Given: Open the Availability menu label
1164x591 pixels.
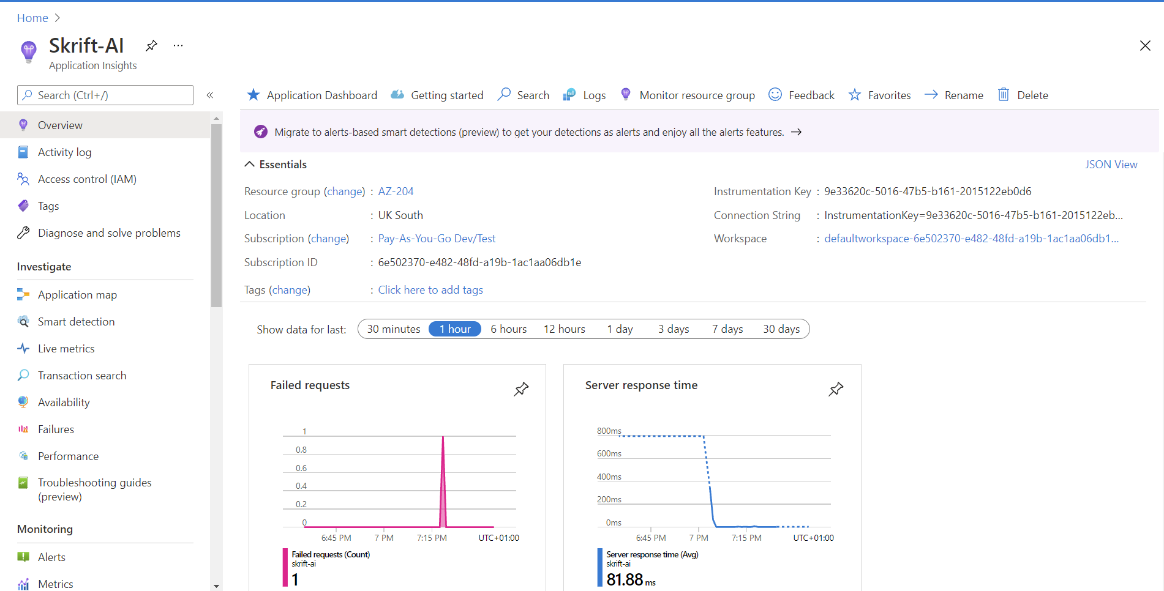Looking at the screenshot, I should pos(64,403).
